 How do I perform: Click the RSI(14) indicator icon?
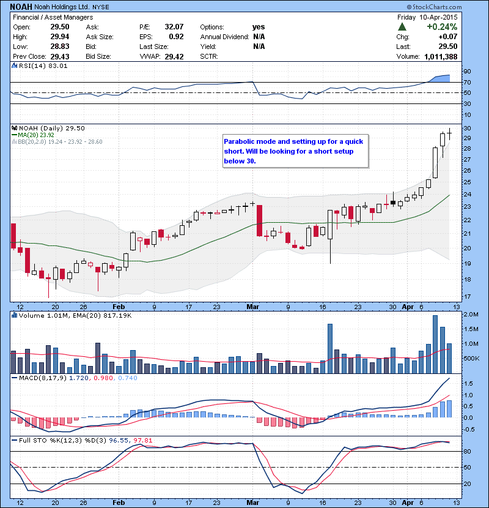coord(14,65)
